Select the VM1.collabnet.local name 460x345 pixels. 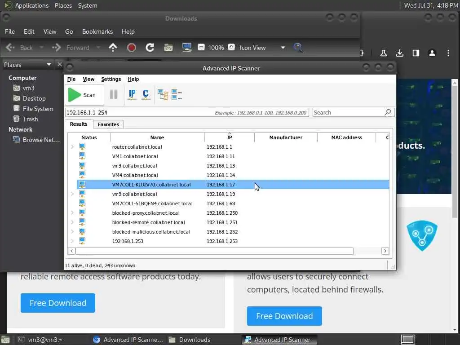tap(135, 156)
